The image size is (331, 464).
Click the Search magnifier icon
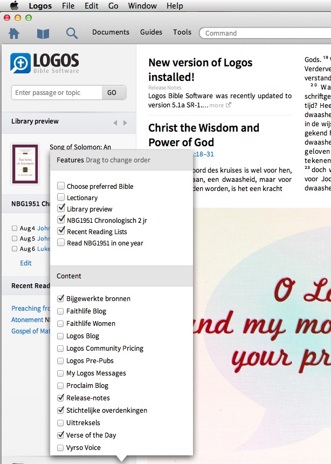(x=72, y=33)
